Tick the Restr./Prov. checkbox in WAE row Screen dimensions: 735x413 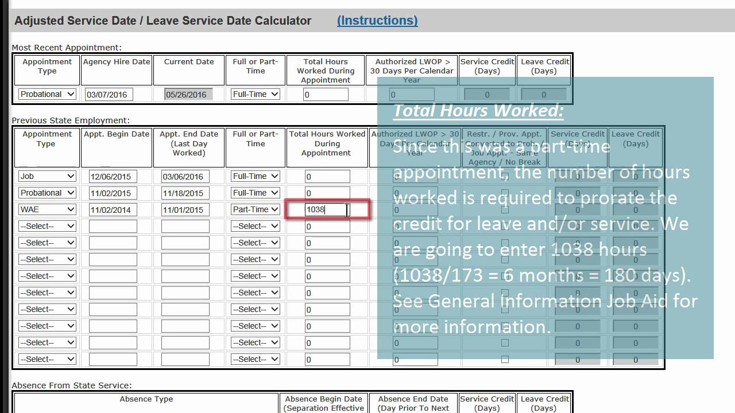click(x=505, y=210)
